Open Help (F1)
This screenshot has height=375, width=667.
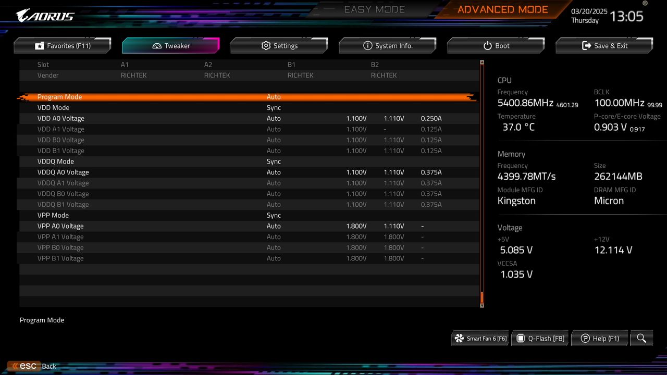pyautogui.click(x=600, y=339)
